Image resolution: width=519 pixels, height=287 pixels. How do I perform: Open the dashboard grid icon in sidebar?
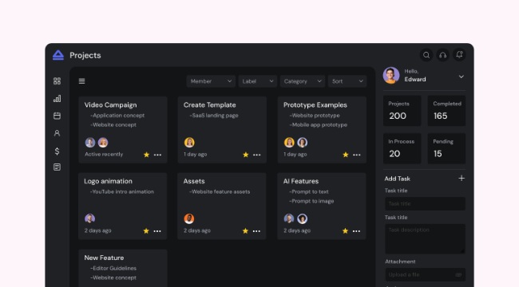(57, 81)
